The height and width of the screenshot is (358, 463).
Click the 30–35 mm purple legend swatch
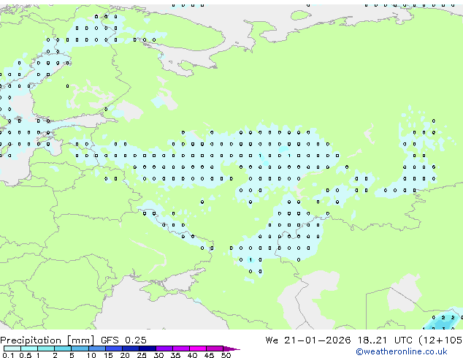(x=164, y=349)
